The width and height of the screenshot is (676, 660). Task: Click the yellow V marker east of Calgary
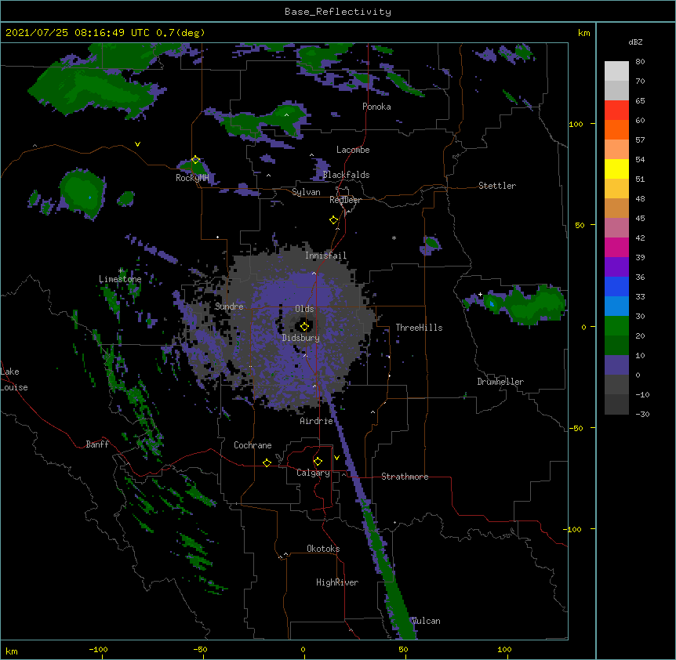(336, 458)
